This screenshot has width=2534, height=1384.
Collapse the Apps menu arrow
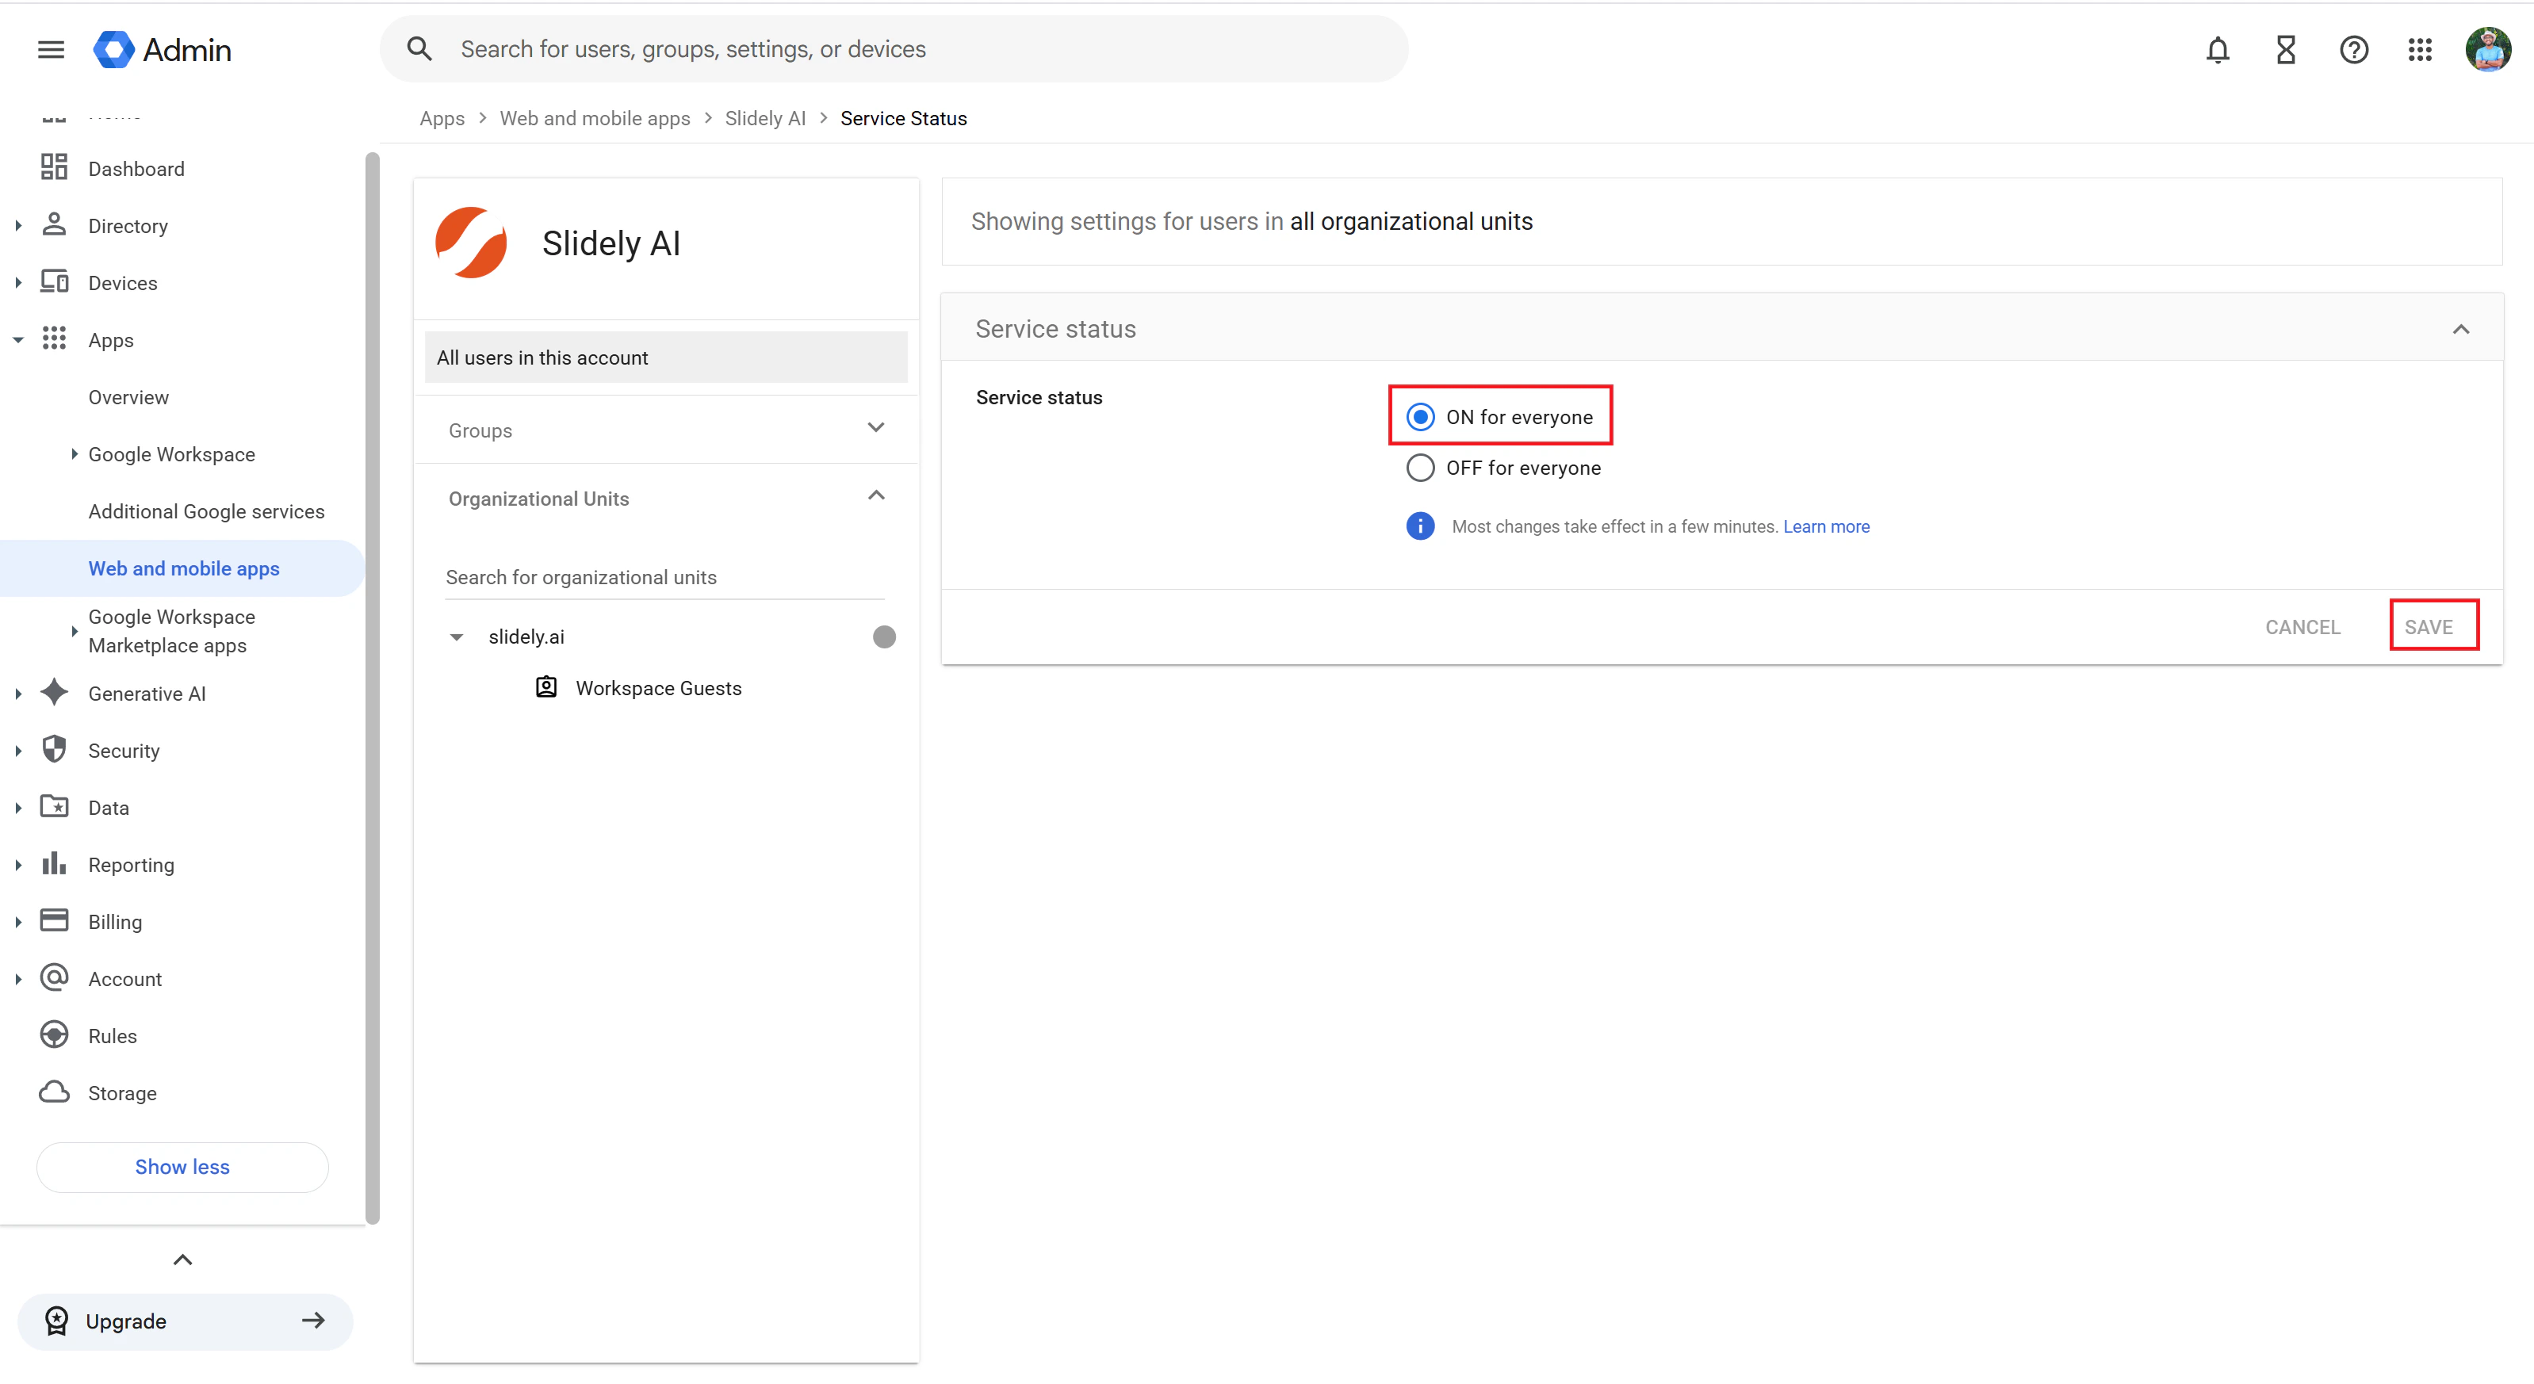17,339
